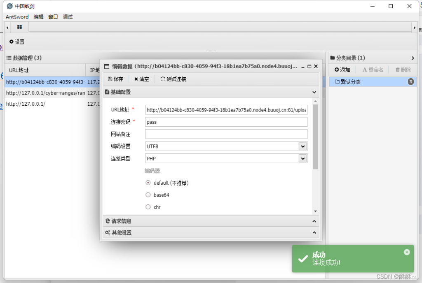This screenshot has width=422, height=283.
Task: Minimize the 编辑数据 dialog
Action: pyautogui.click(x=303, y=66)
